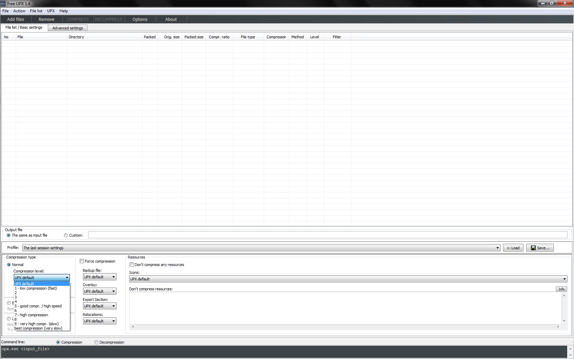Choose '1 - low compression (fast)' option

(x=42, y=288)
